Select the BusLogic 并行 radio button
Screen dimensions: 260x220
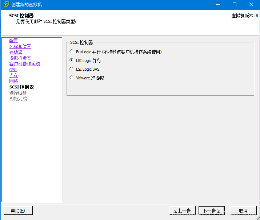point(72,51)
